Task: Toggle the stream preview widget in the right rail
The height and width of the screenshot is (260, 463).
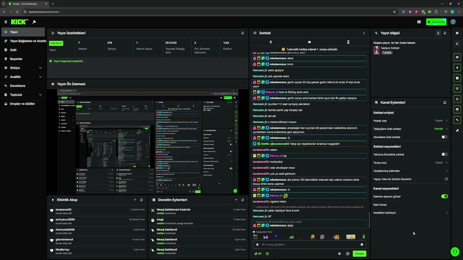Action: point(457,57)
